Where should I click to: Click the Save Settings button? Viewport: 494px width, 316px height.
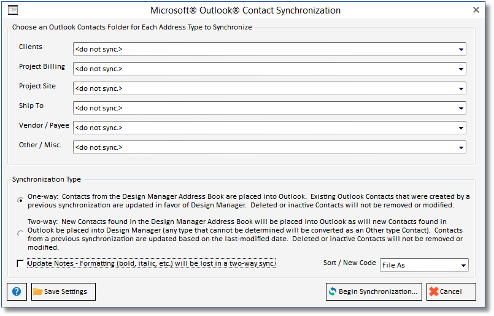pyautogui.click(x=63, y=291)
